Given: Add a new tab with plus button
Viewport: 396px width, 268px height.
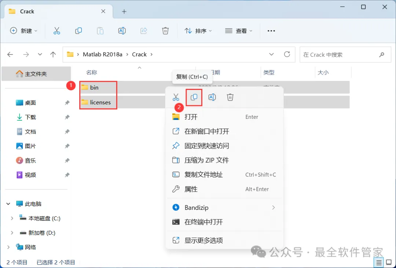Looking at the screenshot, I should click(x=124, y=11).
